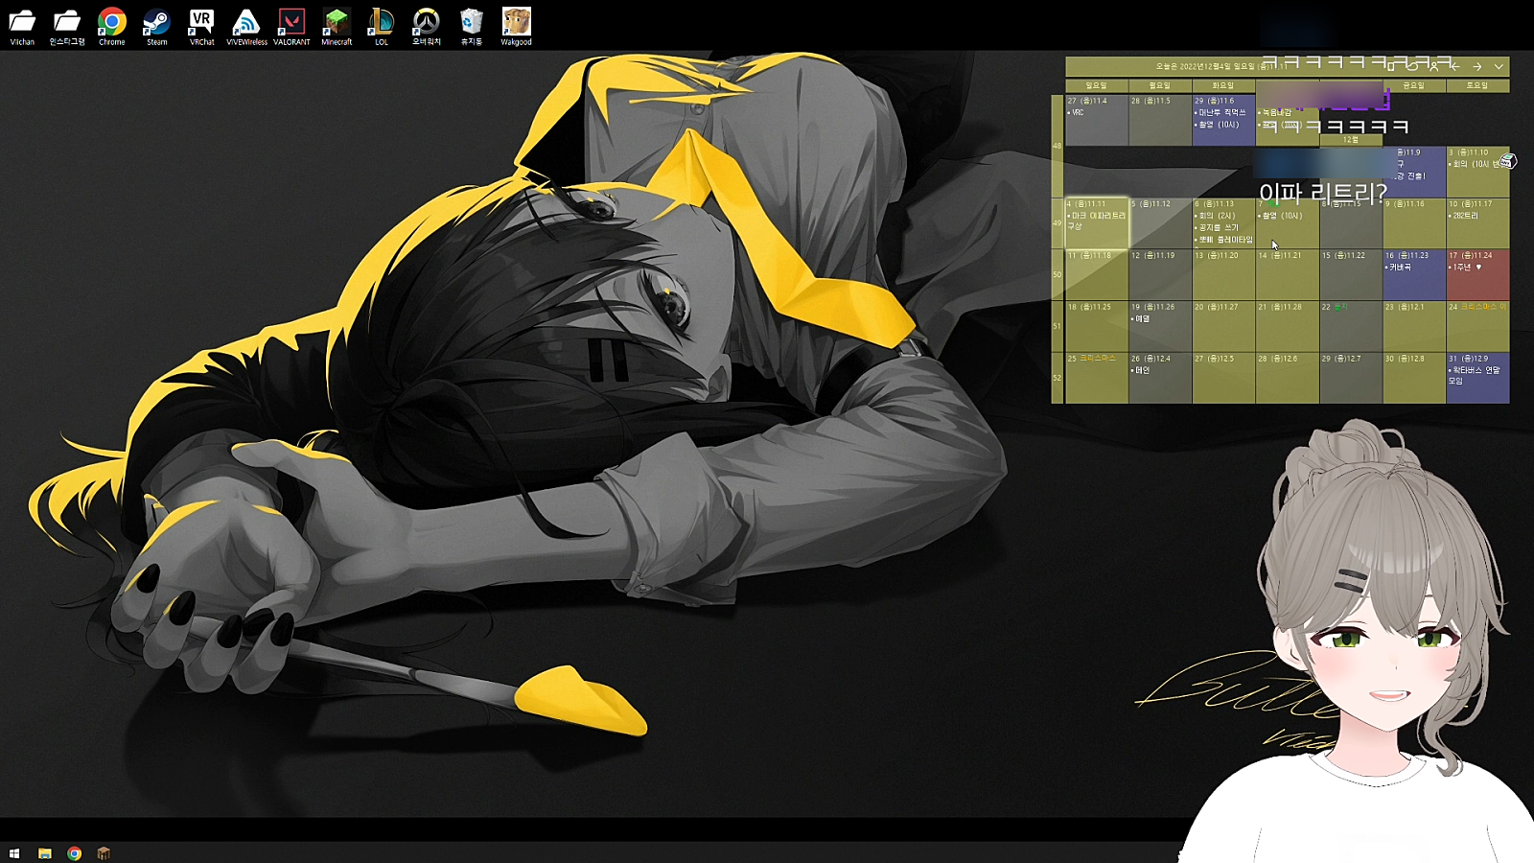Viewport: 1534px width, 863px height.
Task: Expand the calendar widget dropdown chevron
Action: click(1499, 66)
